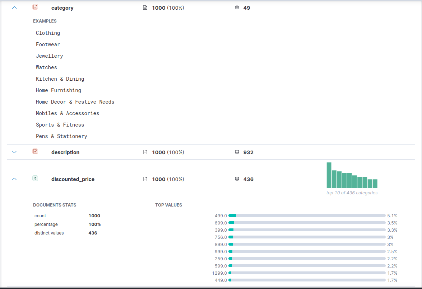Click the DOCUMENTS STATS heading
This screenshot has height=289, width=422.
click(55, 205)
